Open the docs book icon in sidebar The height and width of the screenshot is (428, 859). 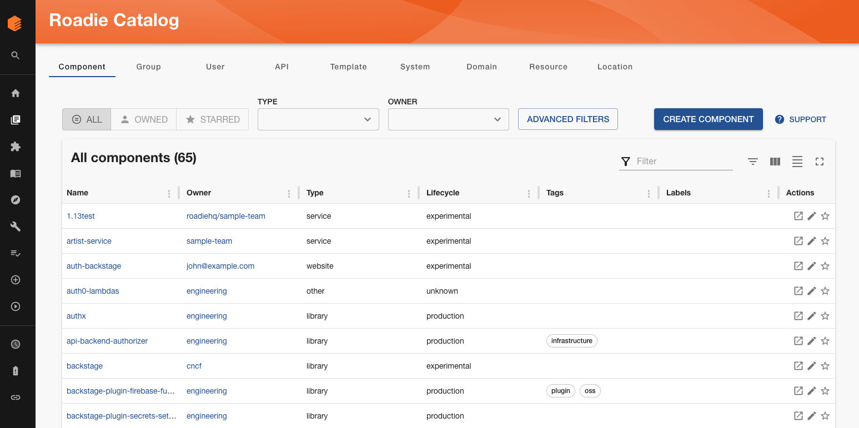click(x=16, y=173)
